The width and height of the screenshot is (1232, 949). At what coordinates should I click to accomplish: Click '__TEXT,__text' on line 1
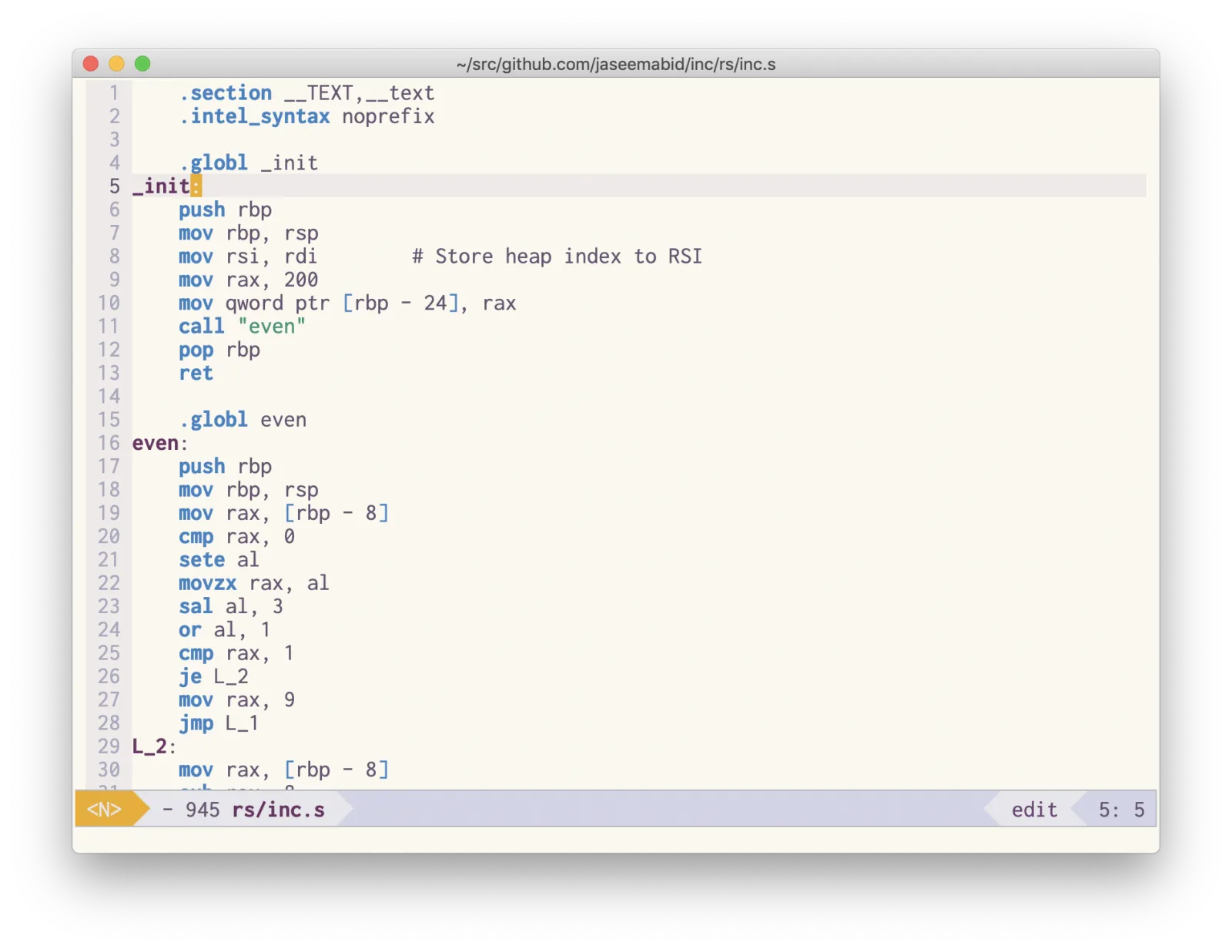pos(360,93)
